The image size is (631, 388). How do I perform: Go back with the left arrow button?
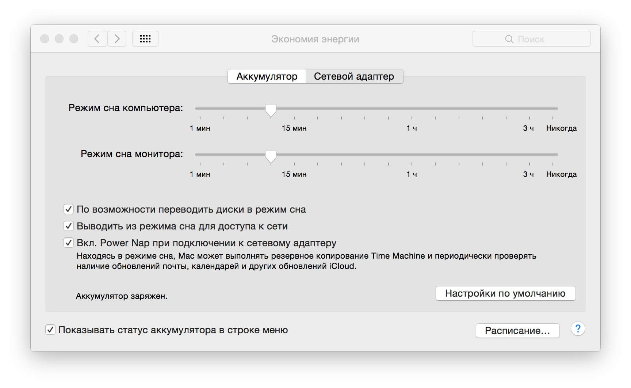(97, 39)
